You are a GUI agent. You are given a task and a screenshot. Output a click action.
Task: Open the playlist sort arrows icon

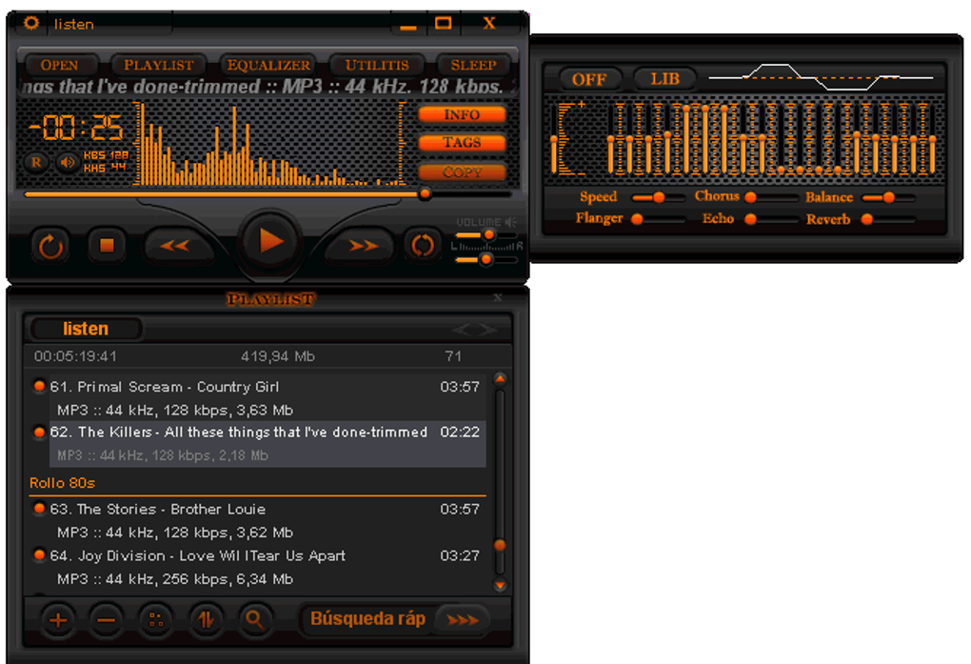click(x=206, y=619)
